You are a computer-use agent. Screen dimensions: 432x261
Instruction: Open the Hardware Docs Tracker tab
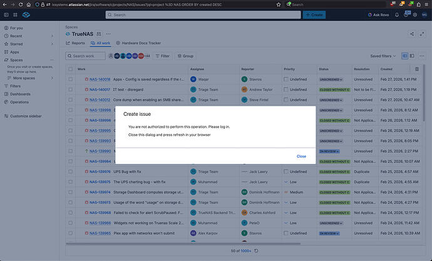click(x=138, y=43)
